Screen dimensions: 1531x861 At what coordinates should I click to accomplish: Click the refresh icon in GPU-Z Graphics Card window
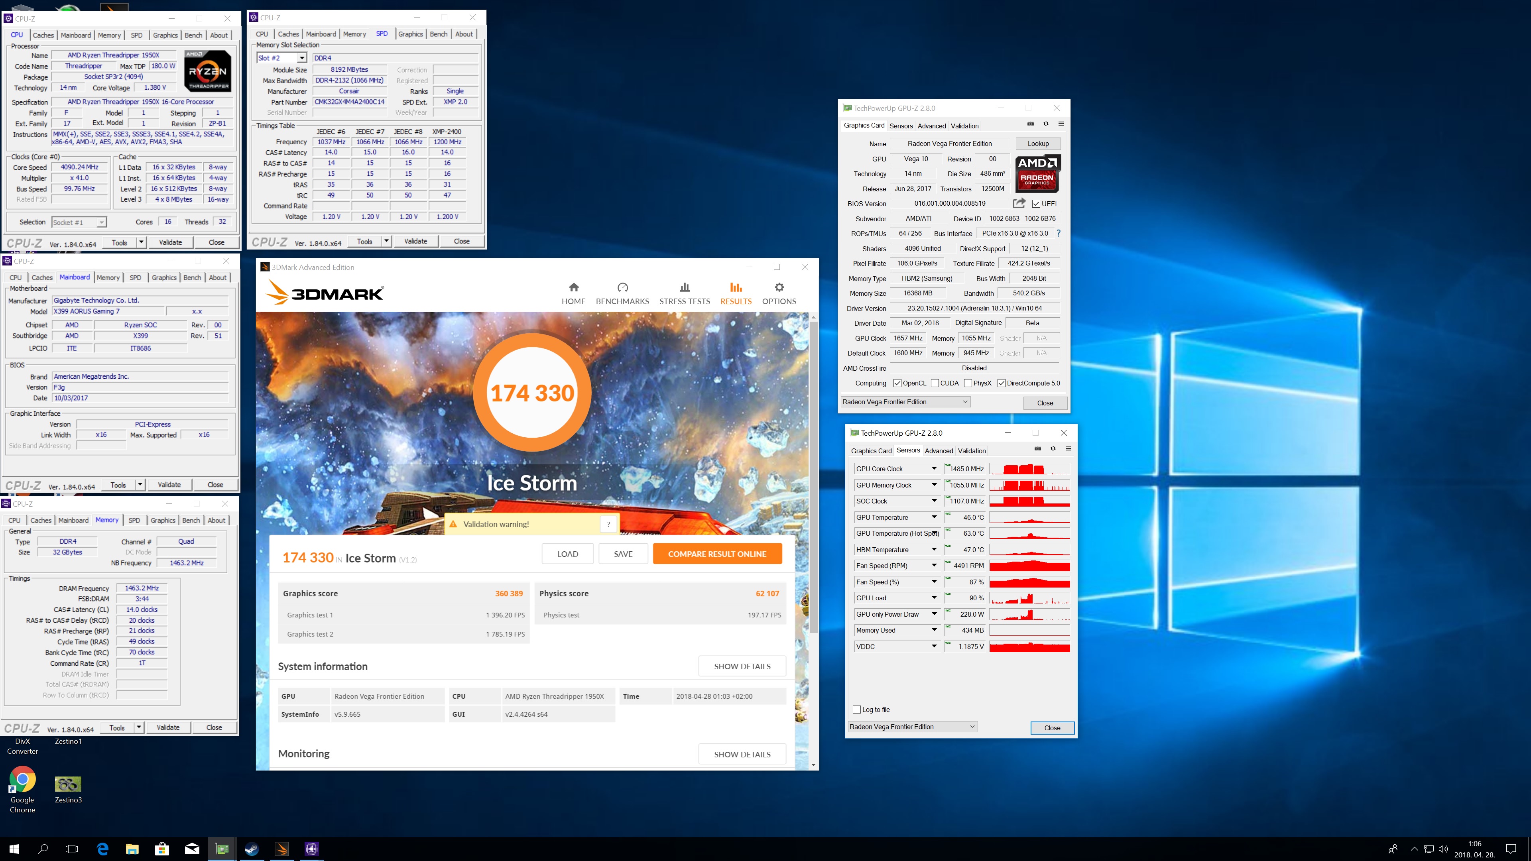tap(1045, 124)
